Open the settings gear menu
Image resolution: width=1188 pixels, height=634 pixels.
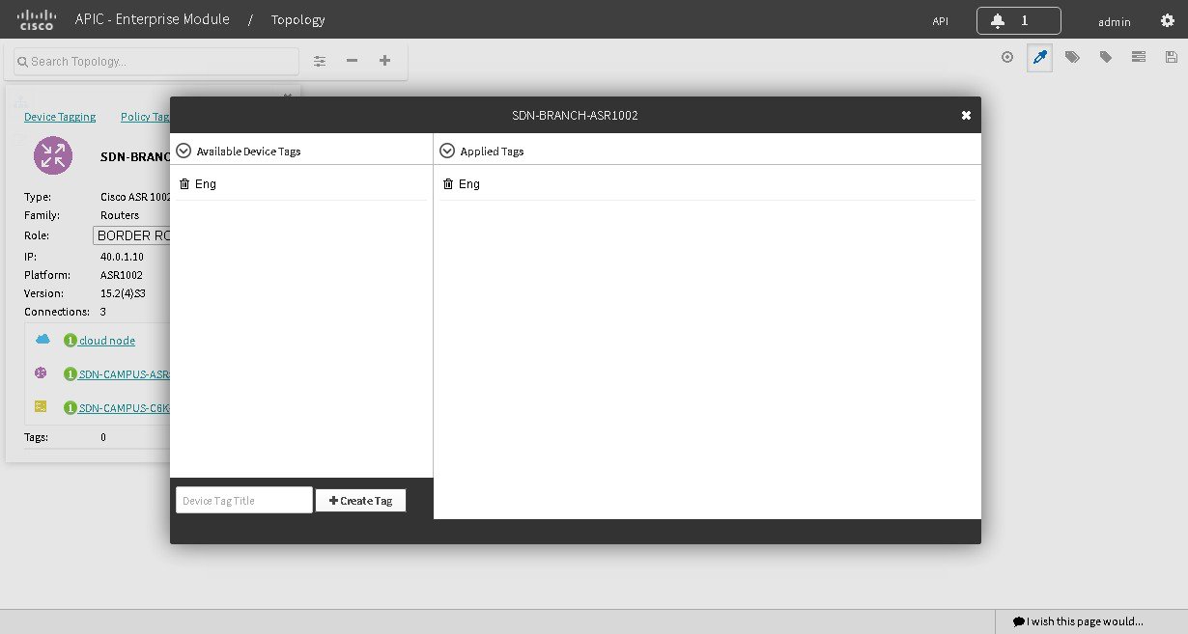(x=1167, y=20)
